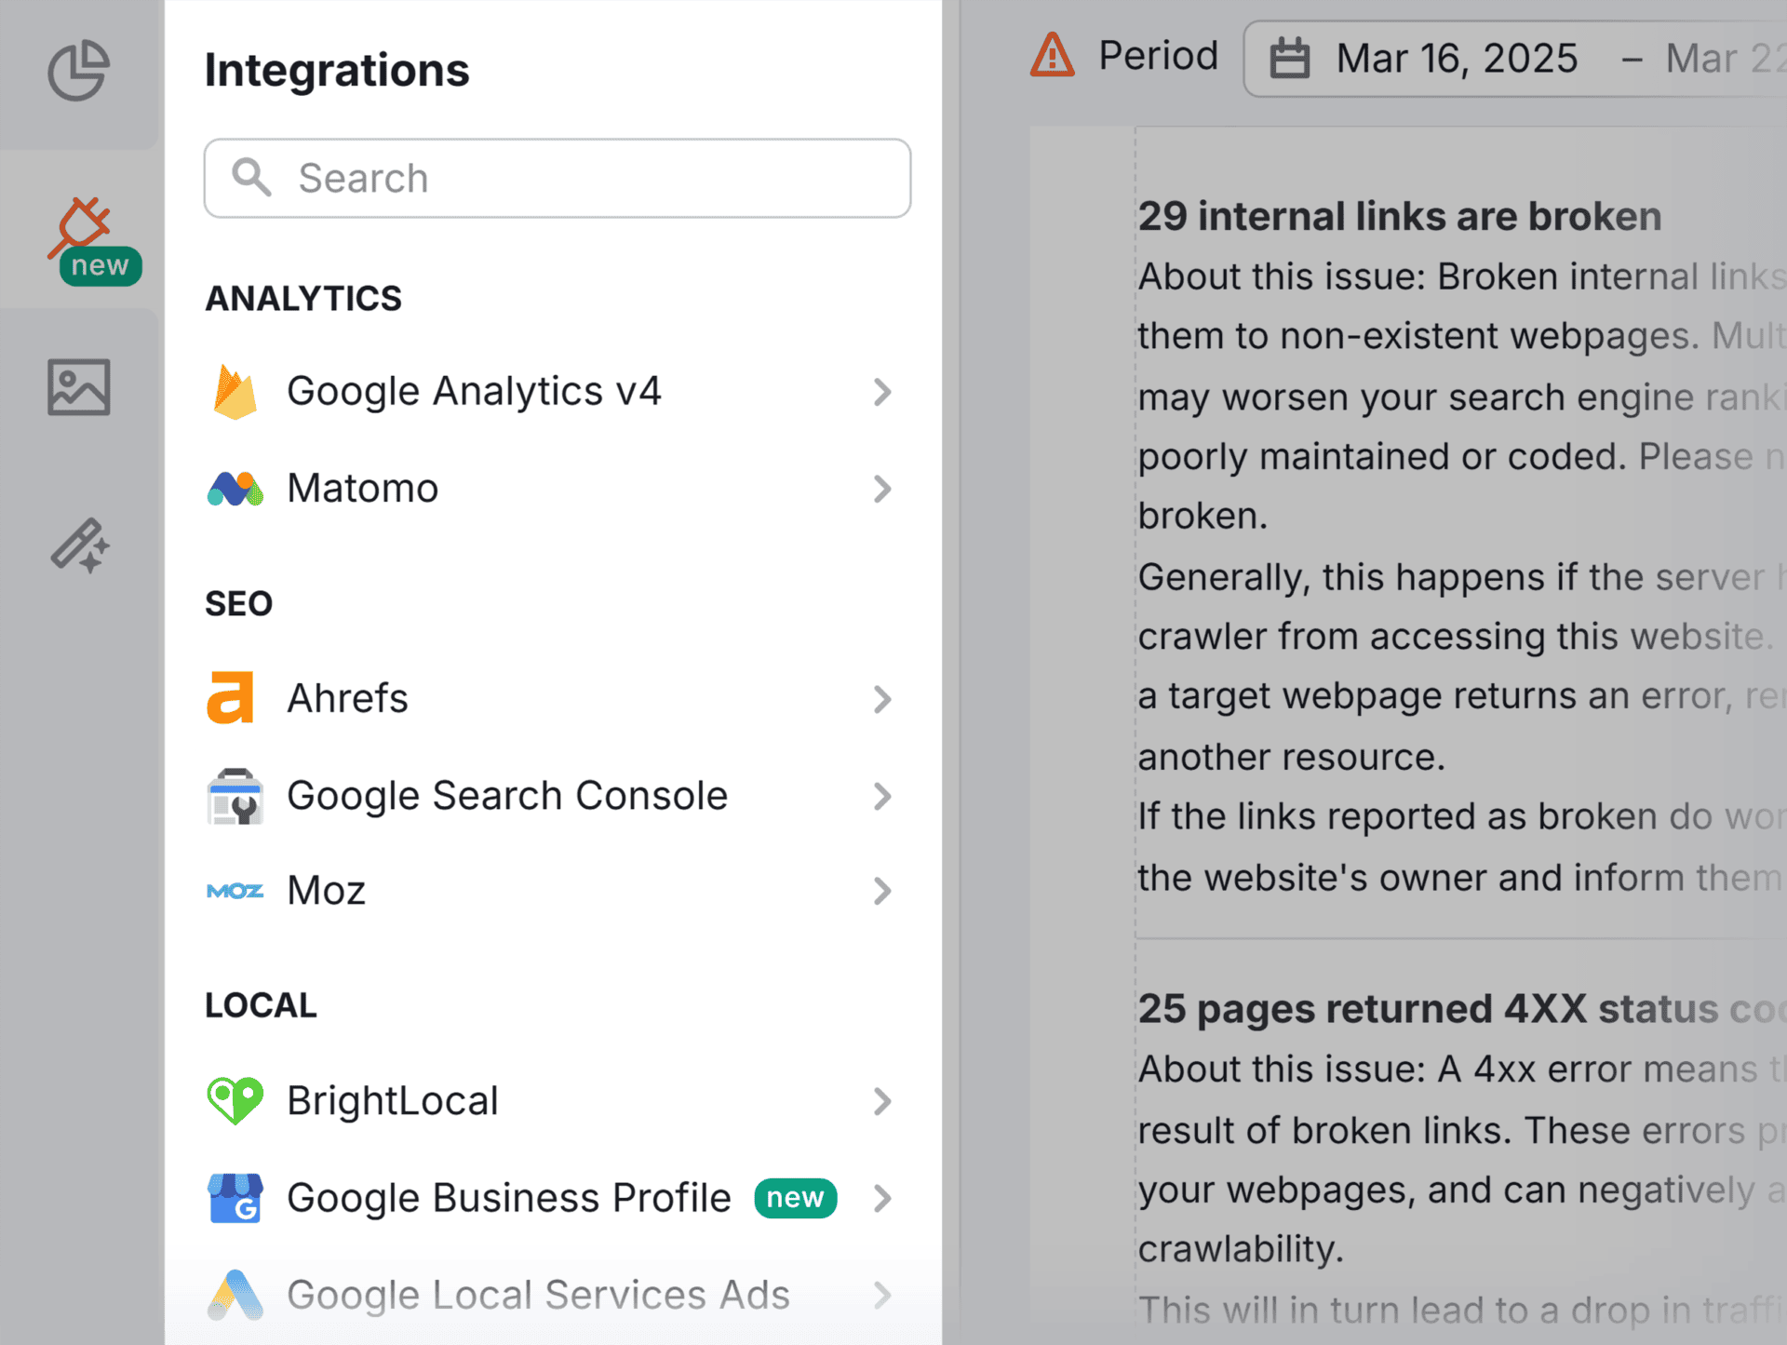The width and height of the screenshot is (1787, 1345).
Task: Click the ANALYTICS section heading
Action: tap(303, 299)
